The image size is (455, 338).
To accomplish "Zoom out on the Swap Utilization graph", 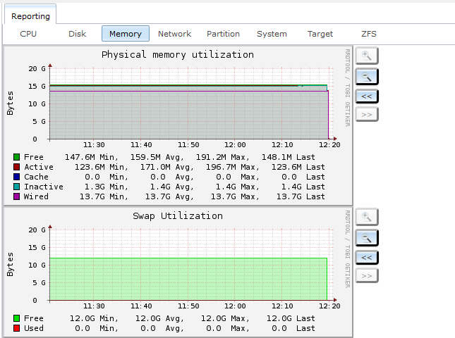I will click(367, 238).
